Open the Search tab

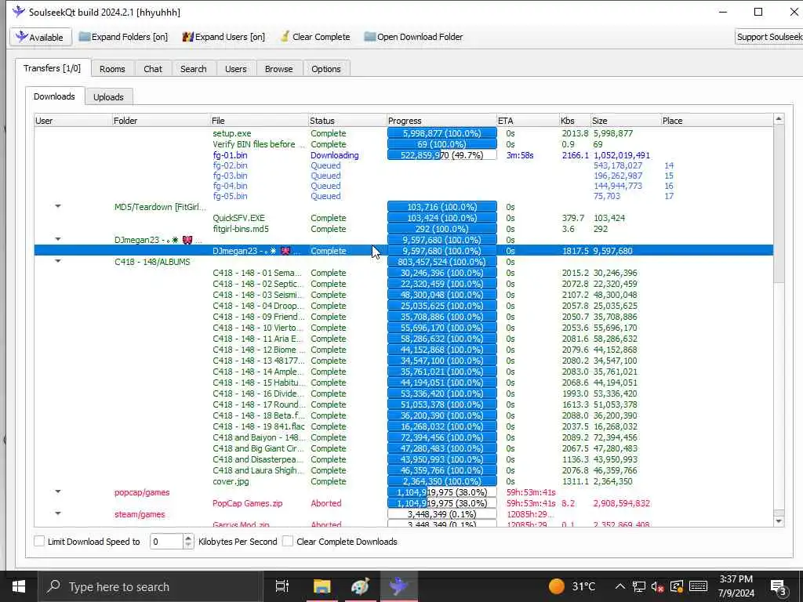[x=193, y=69]
